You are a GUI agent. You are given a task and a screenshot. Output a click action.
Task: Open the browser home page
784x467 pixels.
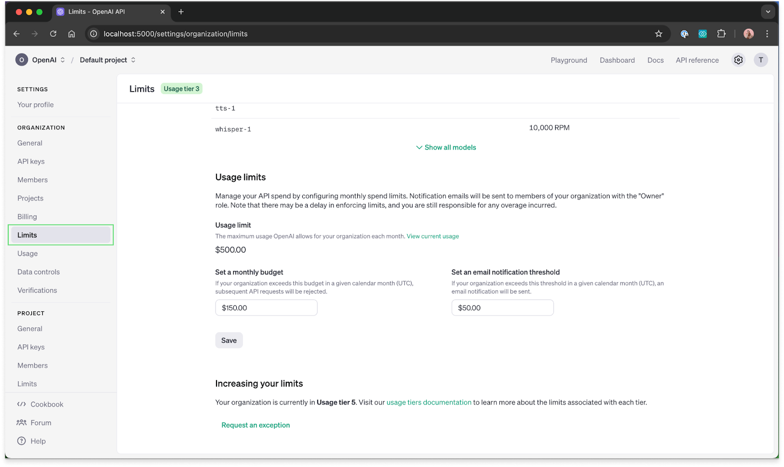[x=72, y=34]
